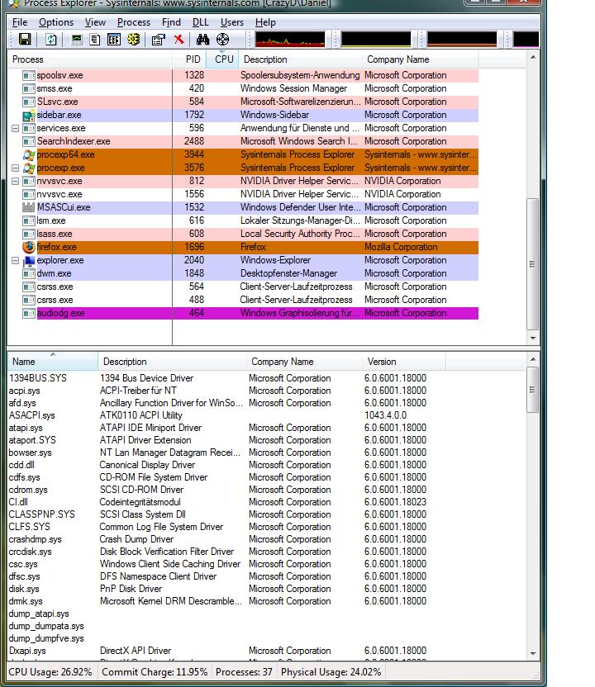Screen dimensions: 595x687
Task: Click the procexp64.exe process icon
Action: coord(29,154)
